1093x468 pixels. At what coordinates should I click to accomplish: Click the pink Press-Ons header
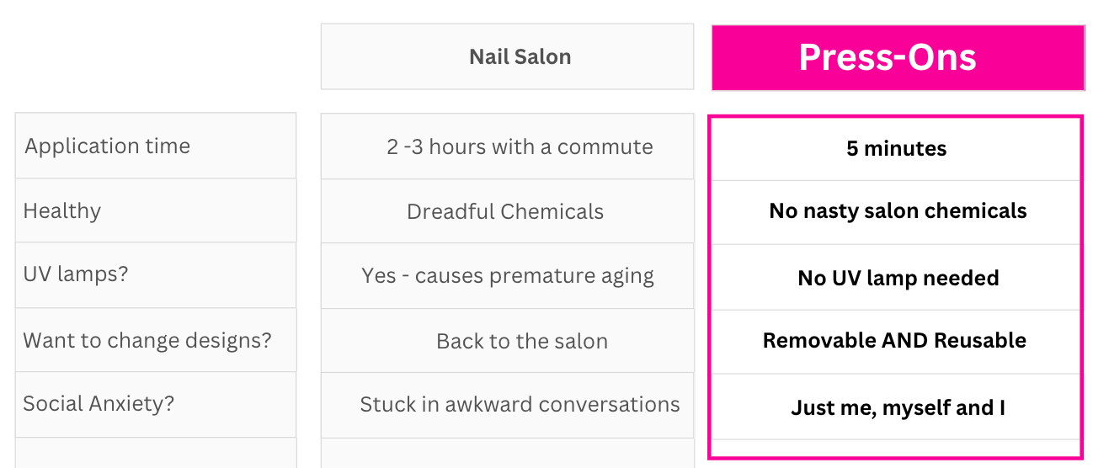[x=898, y=57]
